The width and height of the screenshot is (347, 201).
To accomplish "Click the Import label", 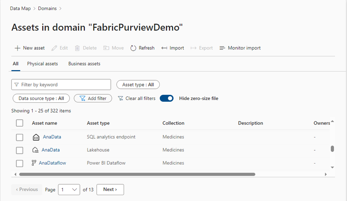I will click(x=177, y=48).
